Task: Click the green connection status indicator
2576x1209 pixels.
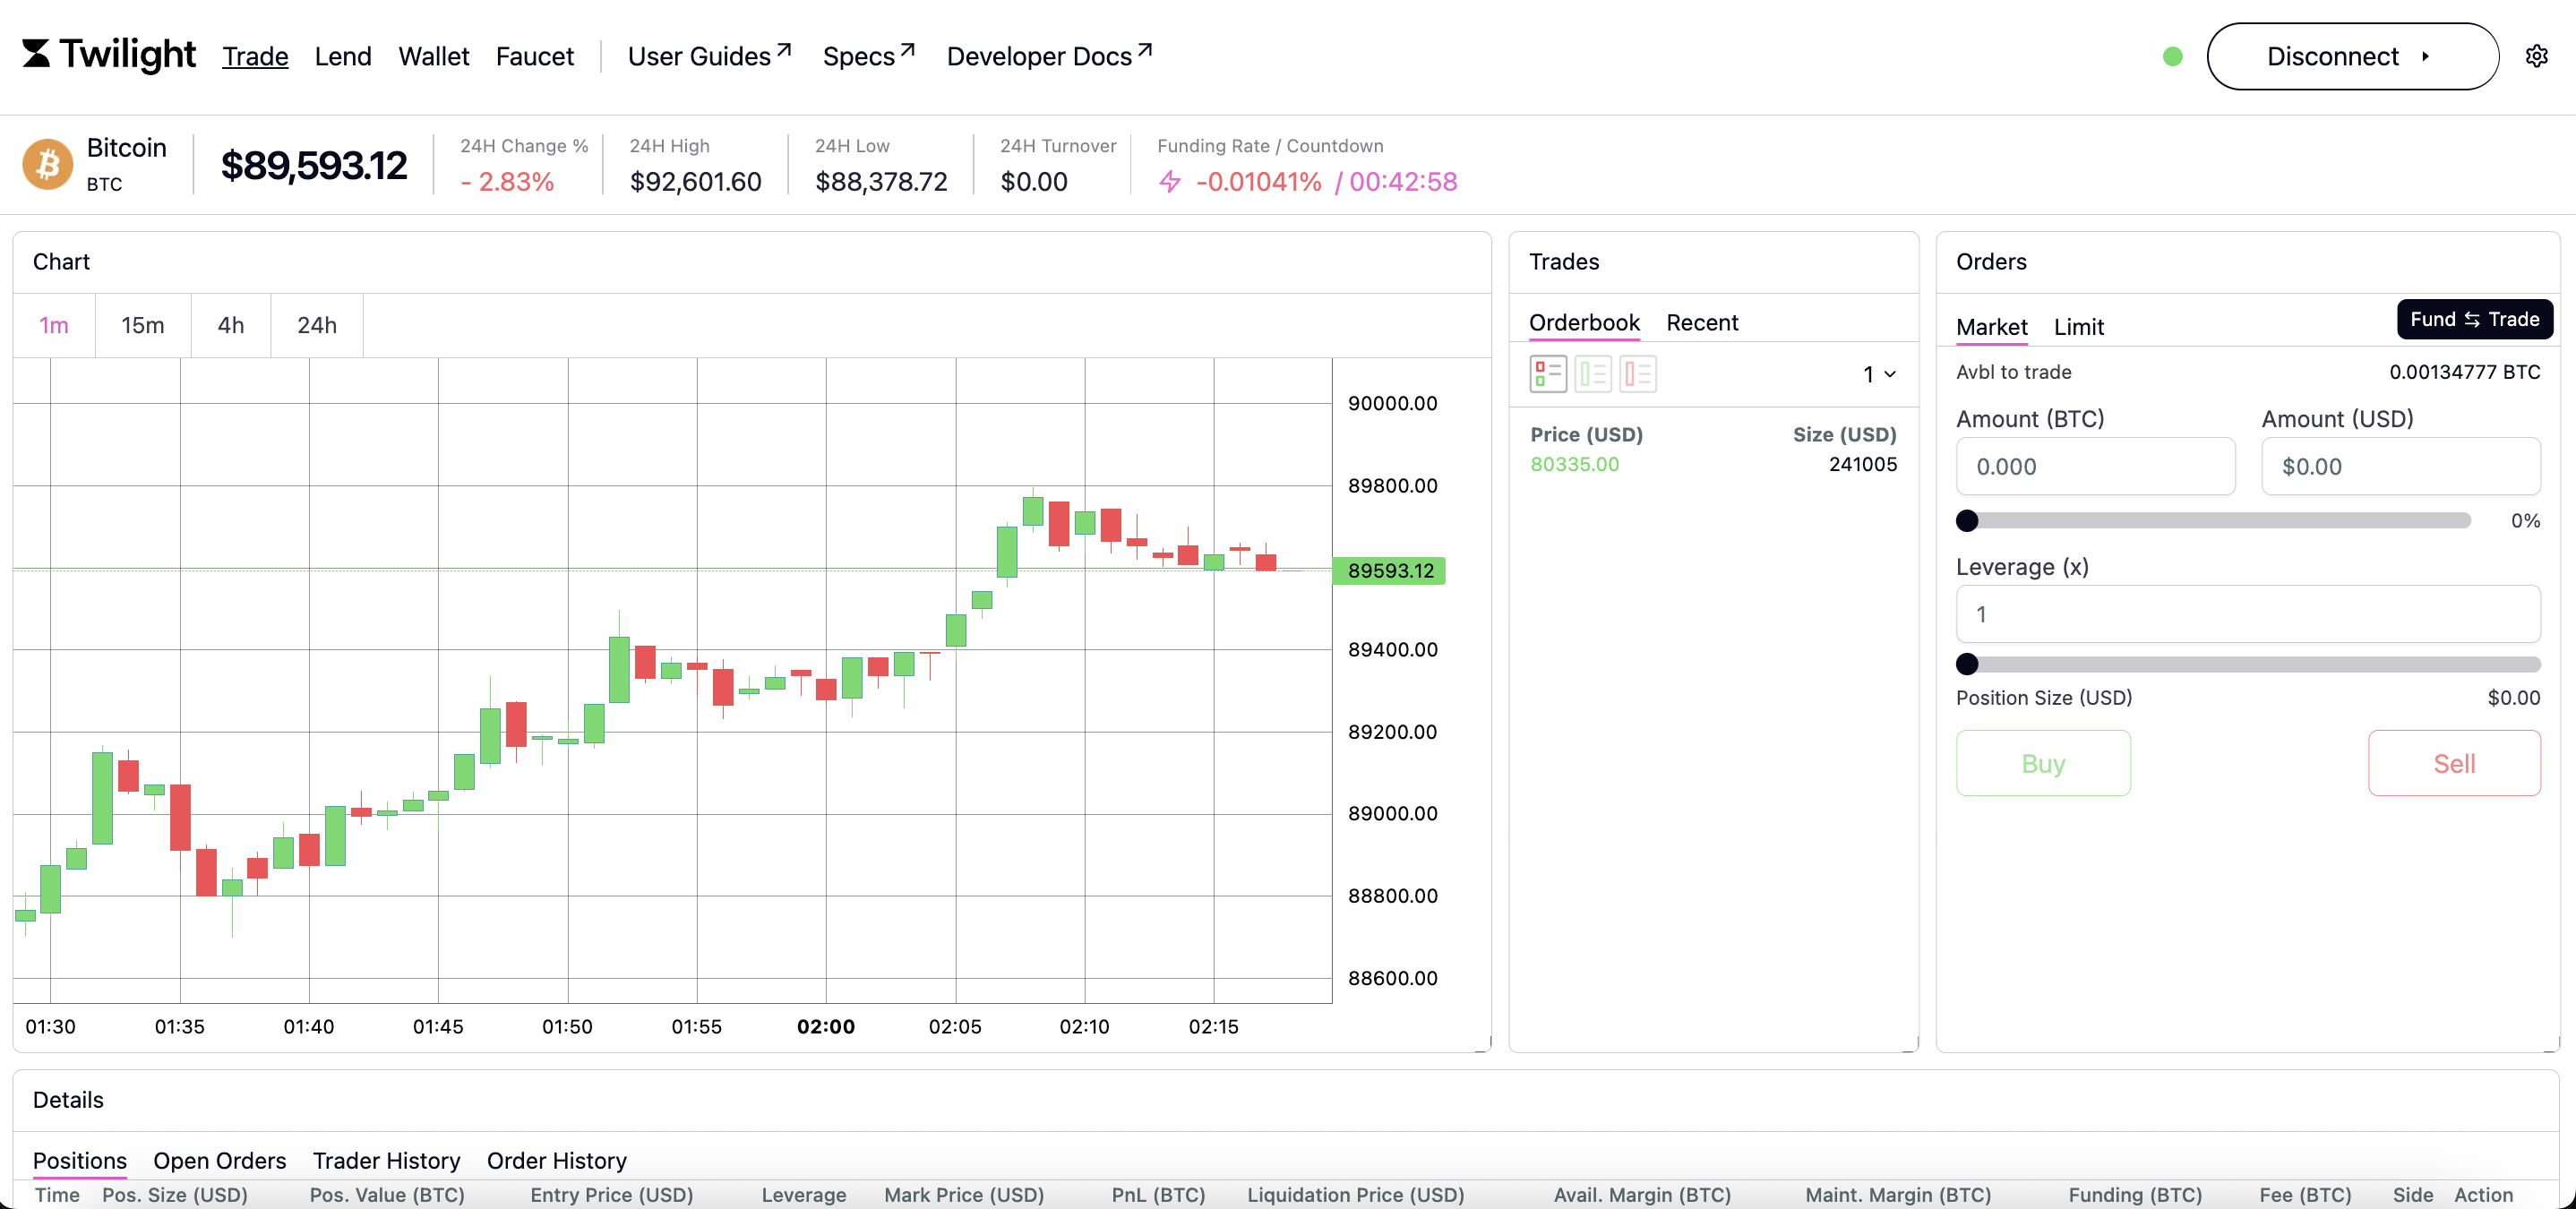Action: tap(2172, 57)
